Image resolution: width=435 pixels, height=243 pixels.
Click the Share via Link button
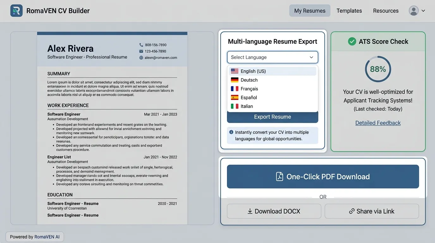point(372,211)
